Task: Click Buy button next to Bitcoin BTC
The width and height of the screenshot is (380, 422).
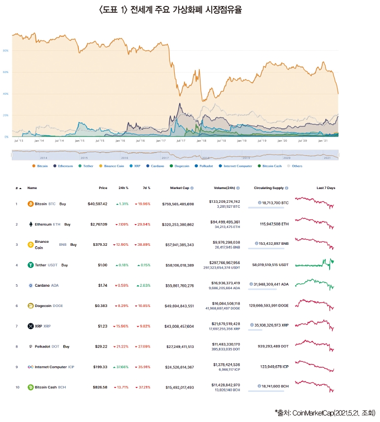Action: [63, 204]
